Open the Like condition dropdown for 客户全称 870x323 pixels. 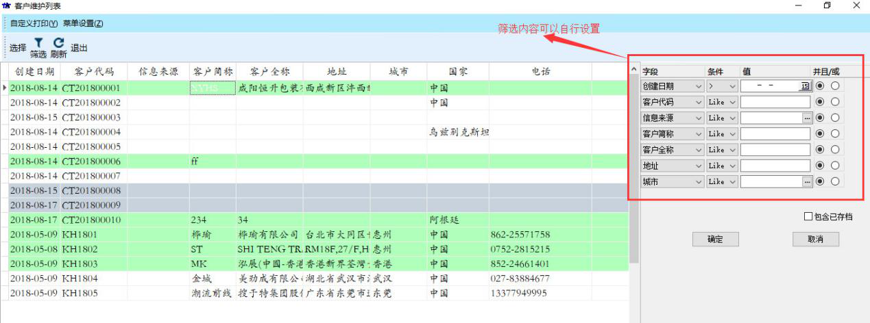tap(733, 149)
